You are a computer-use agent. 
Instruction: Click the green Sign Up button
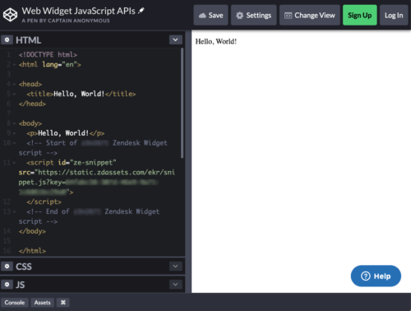[x=360, y=15]
